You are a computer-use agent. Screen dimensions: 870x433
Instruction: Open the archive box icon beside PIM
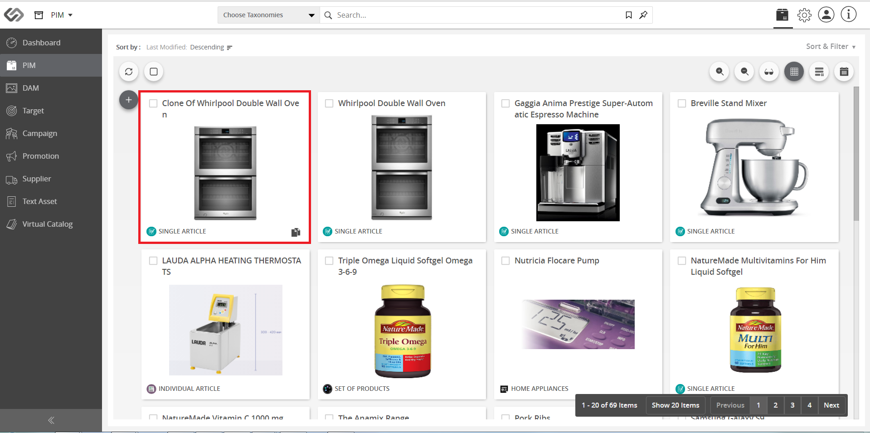(39, 15)
